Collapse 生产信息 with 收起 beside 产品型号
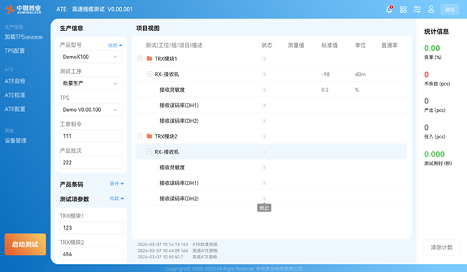467x272 pixels. coord(115,45)
